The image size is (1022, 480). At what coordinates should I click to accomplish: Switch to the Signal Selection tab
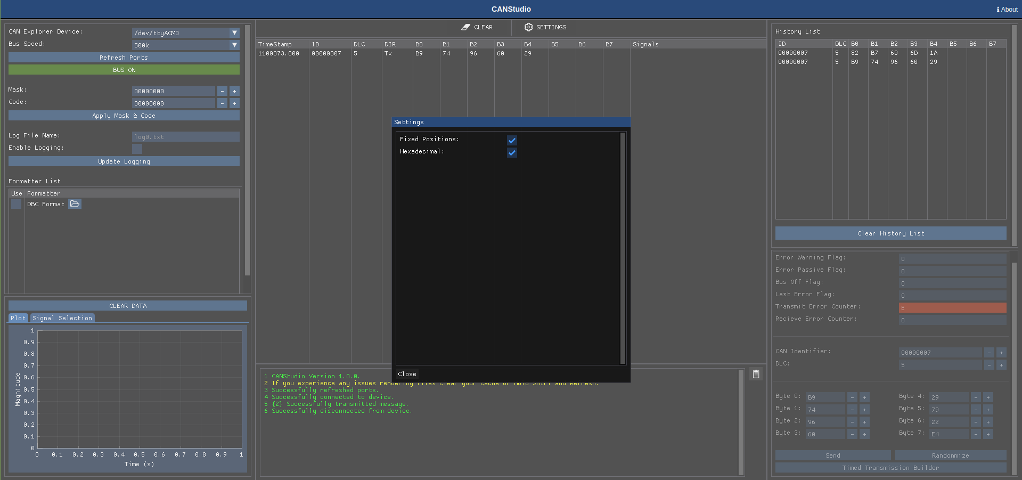[x=62, y=318]
